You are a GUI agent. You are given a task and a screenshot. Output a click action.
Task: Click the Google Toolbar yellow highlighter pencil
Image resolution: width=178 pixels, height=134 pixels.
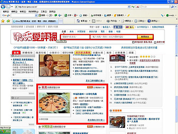129,15
